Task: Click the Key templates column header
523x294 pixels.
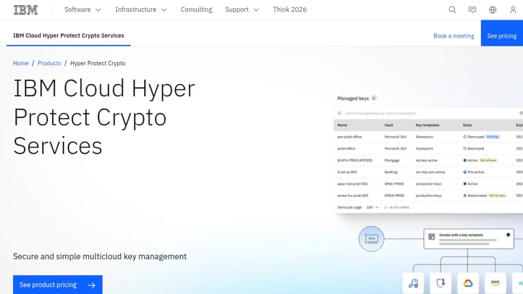Action: (x=428, y=125)
